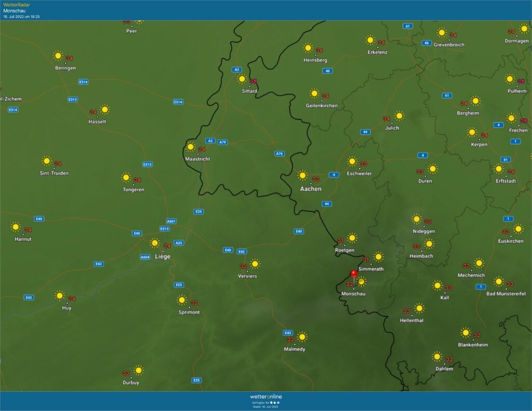Click the Sittard sun icon
The height and width of the screenshot is (411, 532).
point(242,79)
